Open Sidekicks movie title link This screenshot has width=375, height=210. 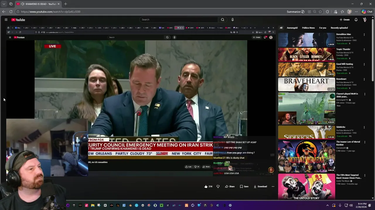coord(341,127)
